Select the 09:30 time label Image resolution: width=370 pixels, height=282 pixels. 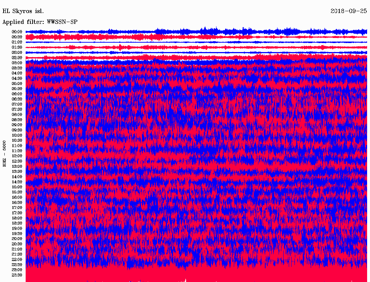pyautogui.click(x=17, y=130)
